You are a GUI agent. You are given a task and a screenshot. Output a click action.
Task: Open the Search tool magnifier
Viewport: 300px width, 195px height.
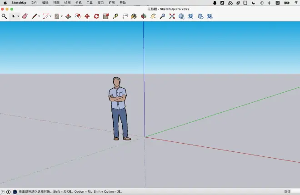click(4, 16)
